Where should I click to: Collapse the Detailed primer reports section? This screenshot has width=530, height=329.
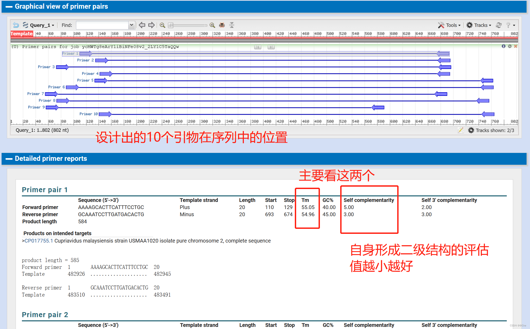pos(9,159)
